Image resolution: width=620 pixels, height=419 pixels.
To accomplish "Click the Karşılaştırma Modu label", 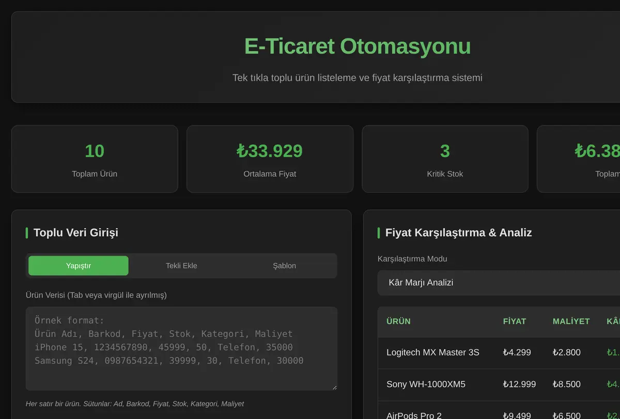I will pyautogui.click(x=412, y=259).
